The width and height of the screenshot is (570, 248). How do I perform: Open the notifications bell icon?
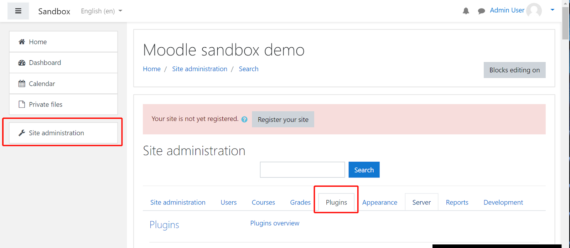pos(466,11)
